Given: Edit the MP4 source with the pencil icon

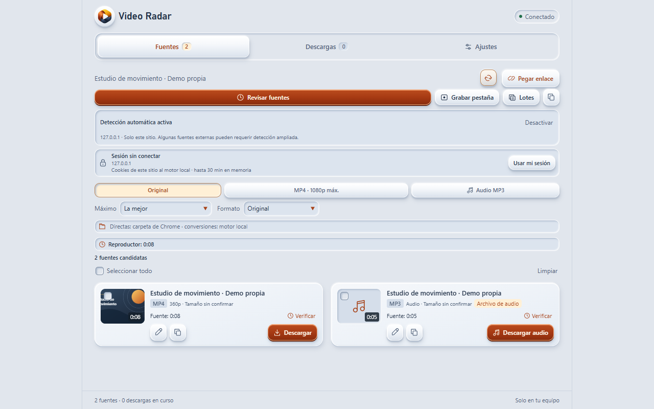Looking at the screenshot, I should (158, 332).
